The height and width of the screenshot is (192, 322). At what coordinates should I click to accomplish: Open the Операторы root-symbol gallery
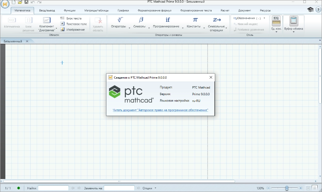point(120,20)
